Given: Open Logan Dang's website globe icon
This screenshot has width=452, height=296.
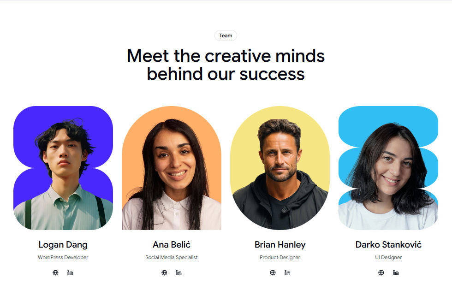Looking at the screenshot, I should click(x=56, y=272).
